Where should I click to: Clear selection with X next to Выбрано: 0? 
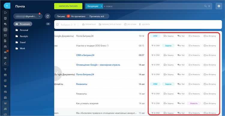(x=75, y=25)
